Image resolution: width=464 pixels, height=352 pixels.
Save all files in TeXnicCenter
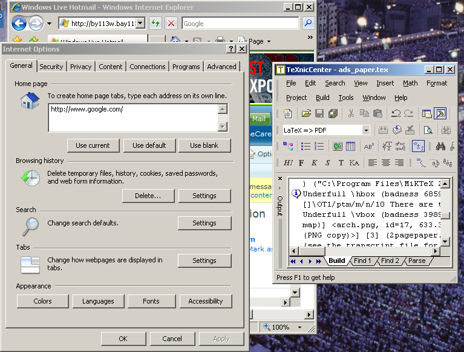(333, 113)
